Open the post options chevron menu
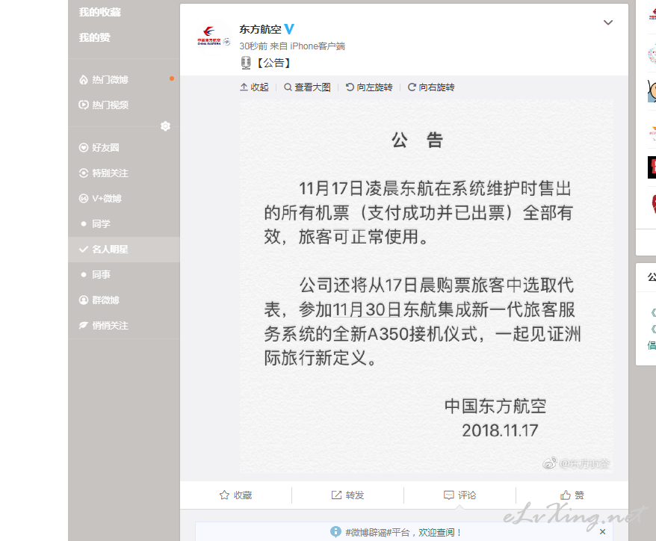The height and width of the screenshot is (541, 656). pyautogui.click(x=608, y=22)
